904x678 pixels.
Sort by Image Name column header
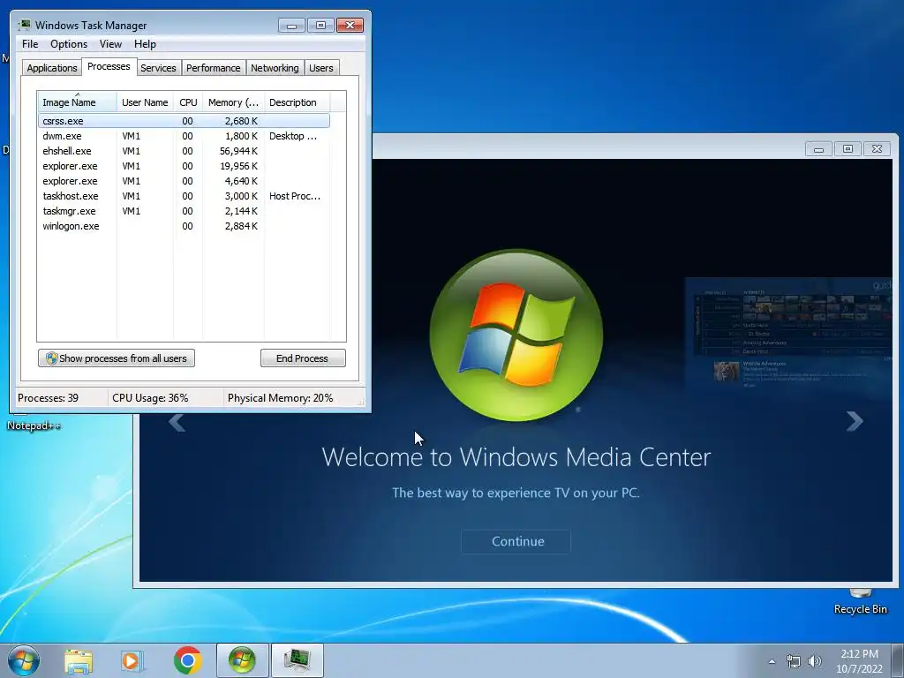point(78,102)
